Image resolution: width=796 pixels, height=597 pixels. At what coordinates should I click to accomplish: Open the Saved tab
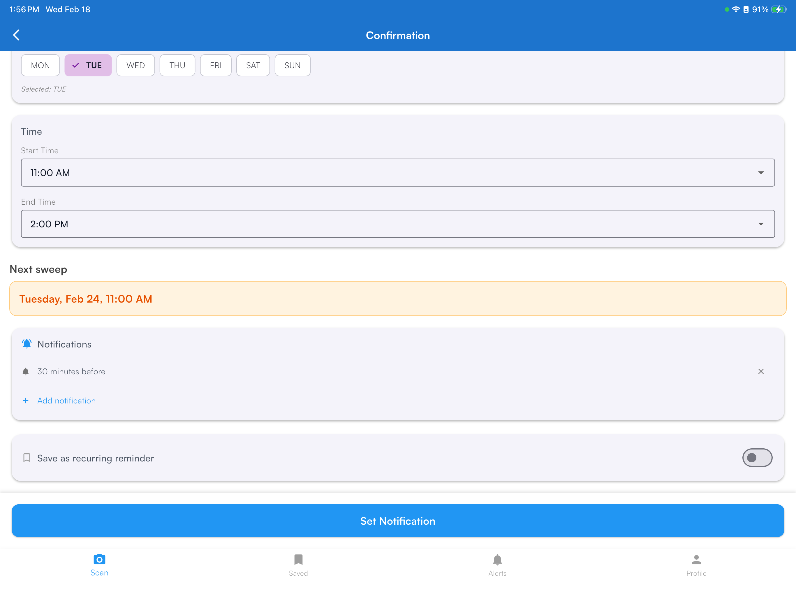[298, 565]
